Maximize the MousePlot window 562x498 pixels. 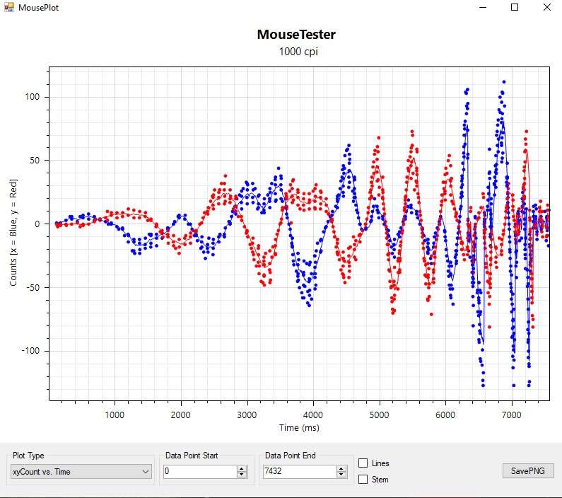point(515,8)
